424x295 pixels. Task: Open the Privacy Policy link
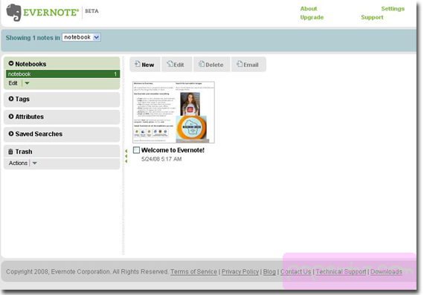coord(240,272)
